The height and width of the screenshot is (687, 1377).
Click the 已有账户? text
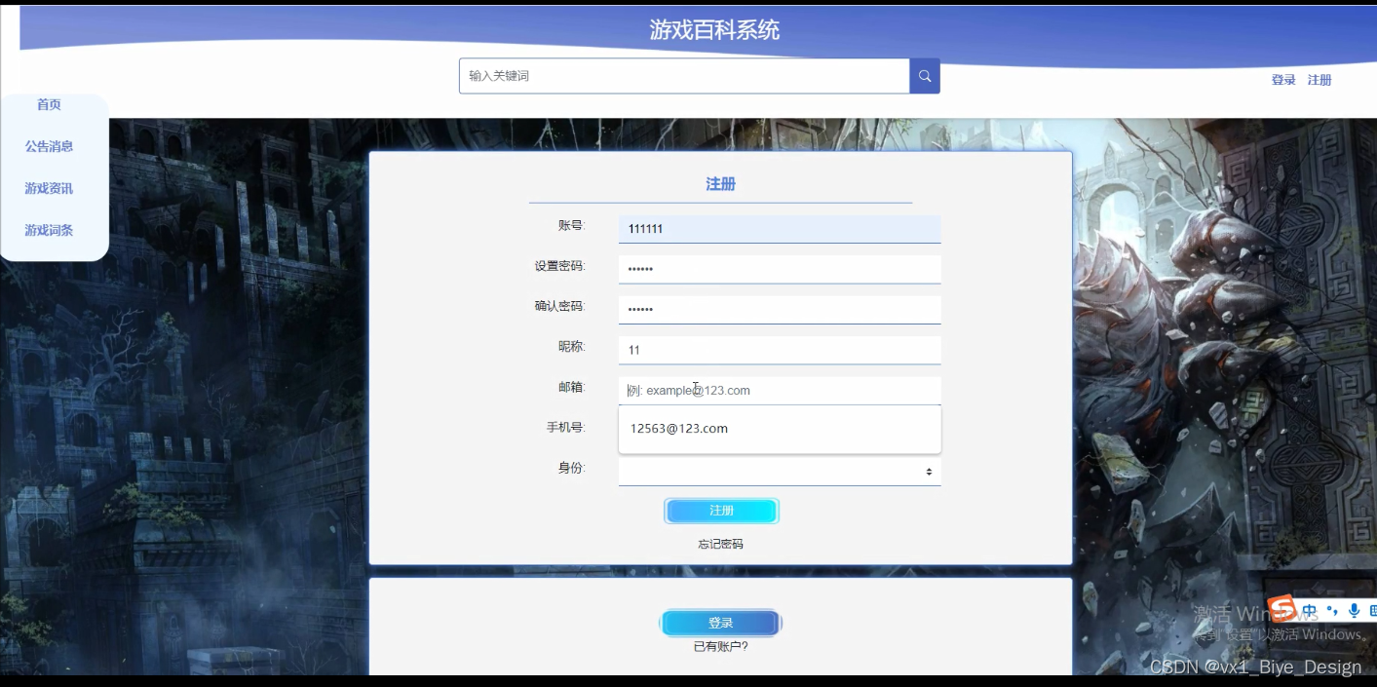pos(720,646)
